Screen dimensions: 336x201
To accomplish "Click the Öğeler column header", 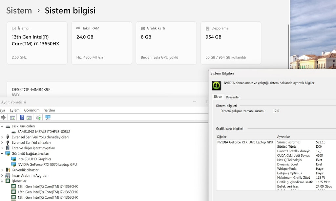I will click(x=245, y=137).
